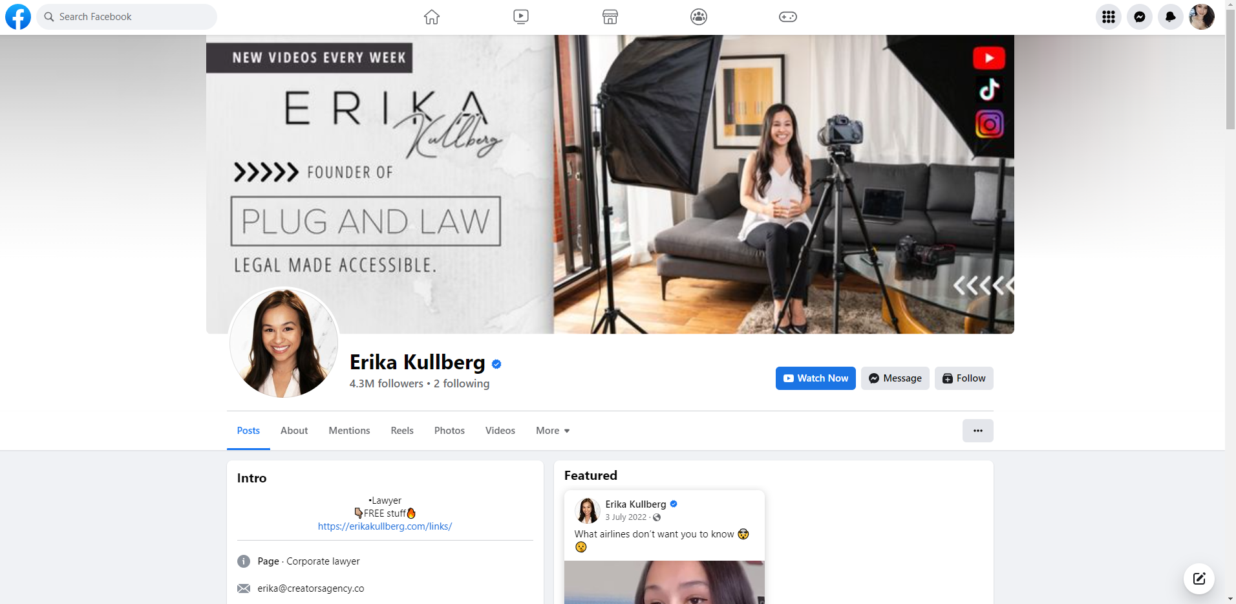Click the Erika Kullberg page name heading

click(418, 362)
